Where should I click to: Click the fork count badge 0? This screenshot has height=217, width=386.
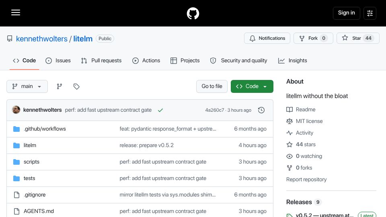324,38
